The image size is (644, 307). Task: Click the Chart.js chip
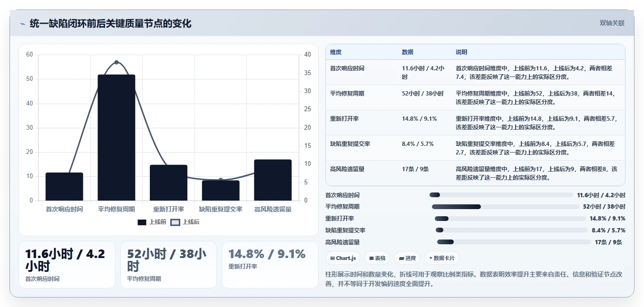[x=342, y=258]
